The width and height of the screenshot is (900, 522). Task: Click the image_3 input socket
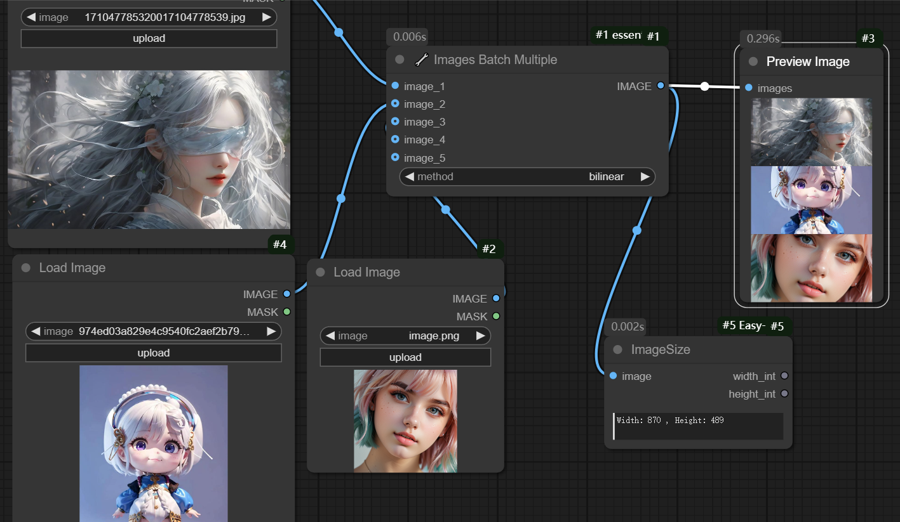[396, 121]
